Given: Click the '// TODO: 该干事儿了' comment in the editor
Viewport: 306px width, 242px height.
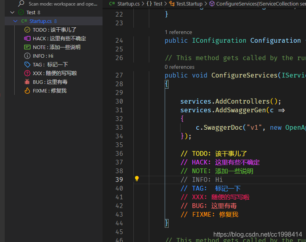Looking at the screenshot, I should coord(214,153).
